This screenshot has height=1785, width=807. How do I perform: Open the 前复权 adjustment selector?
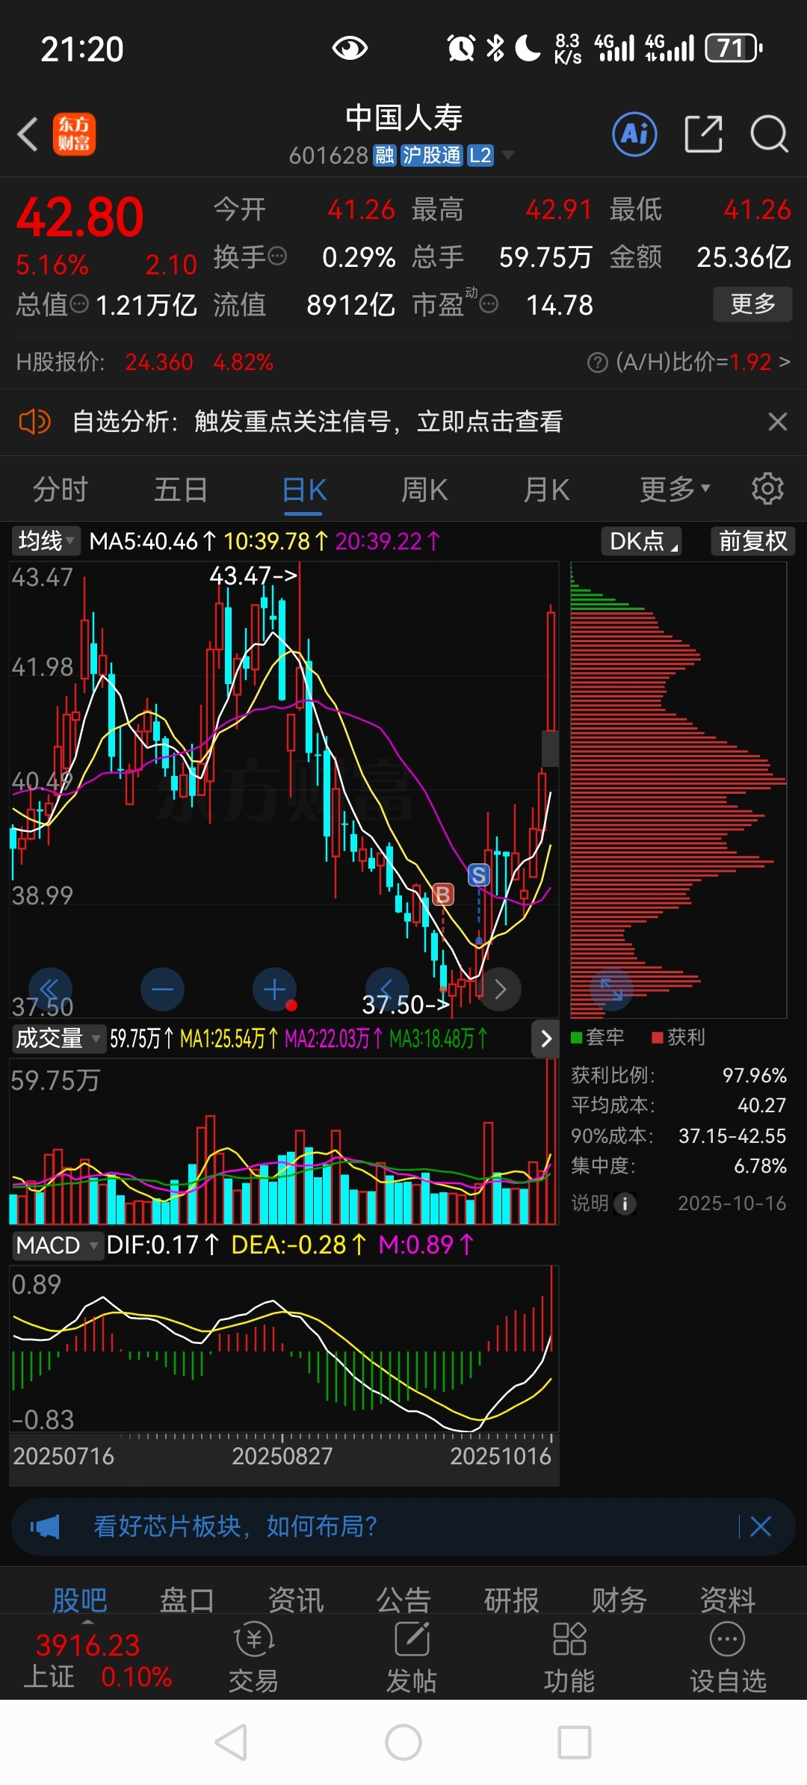752,540
